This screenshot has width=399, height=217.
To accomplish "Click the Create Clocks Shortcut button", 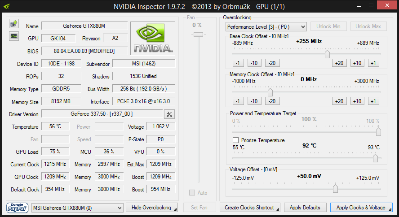I will click(250, 208).
